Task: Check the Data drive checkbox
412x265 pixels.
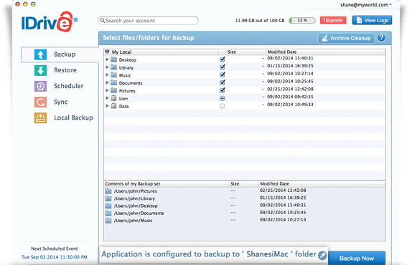Action: point(223,106)
